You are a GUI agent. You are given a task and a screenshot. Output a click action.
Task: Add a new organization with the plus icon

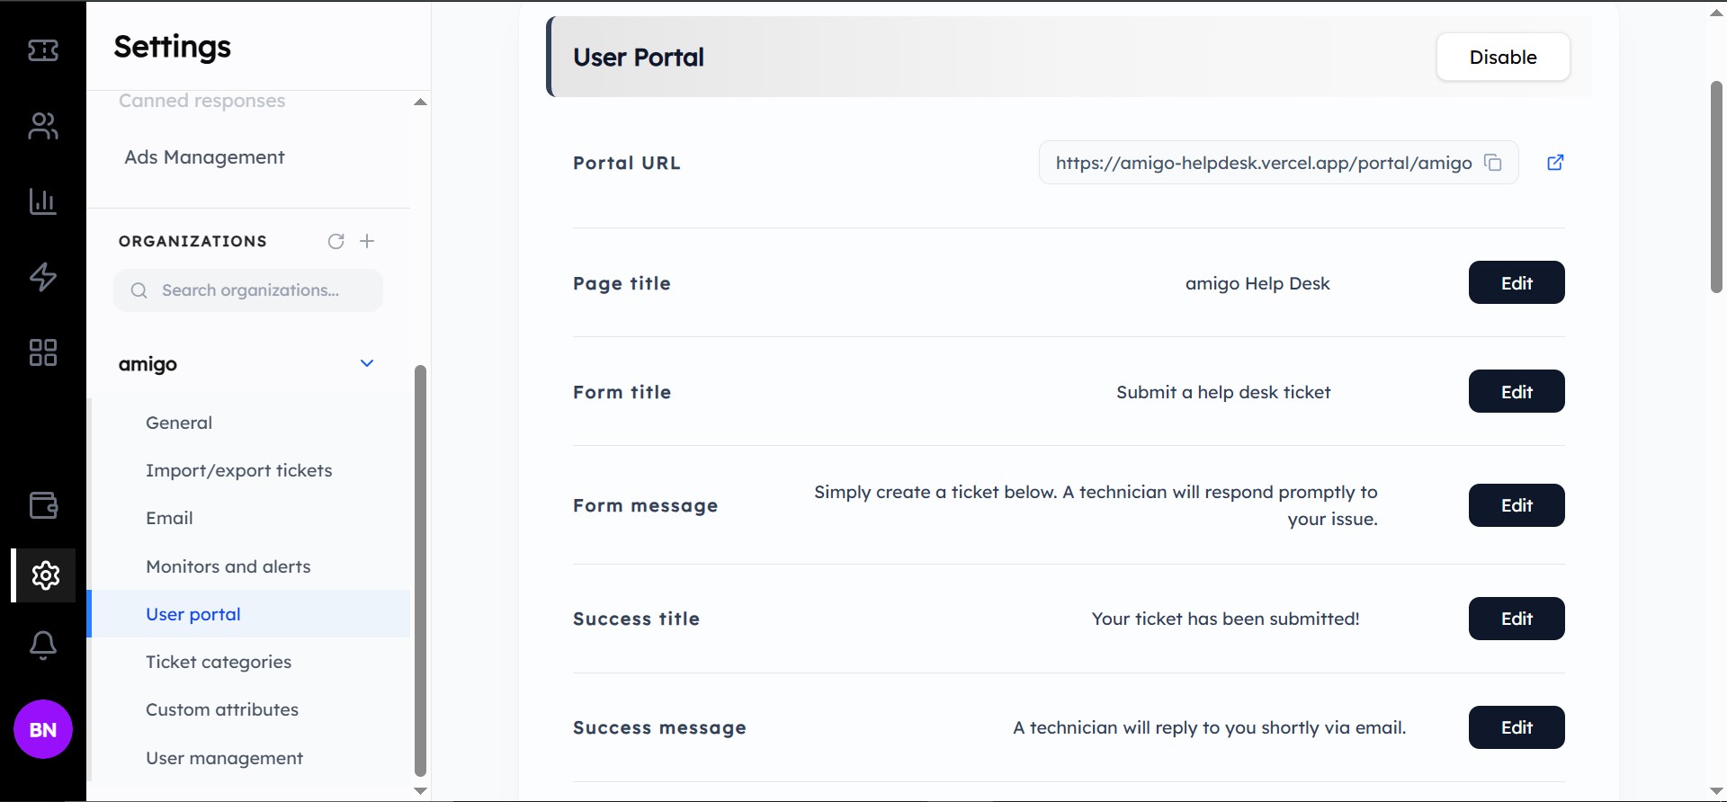pyautogui.click(x=367, y=241)
